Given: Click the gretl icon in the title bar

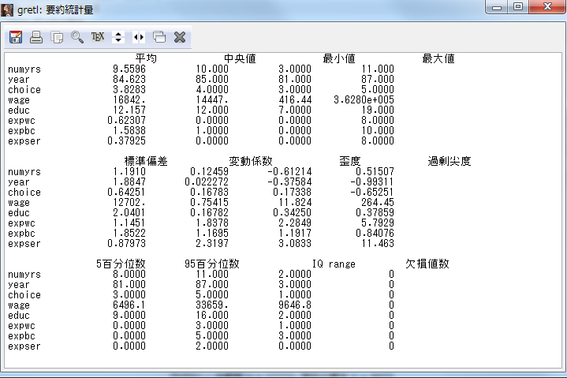Looking at the screenshot, I should point(9,9).
